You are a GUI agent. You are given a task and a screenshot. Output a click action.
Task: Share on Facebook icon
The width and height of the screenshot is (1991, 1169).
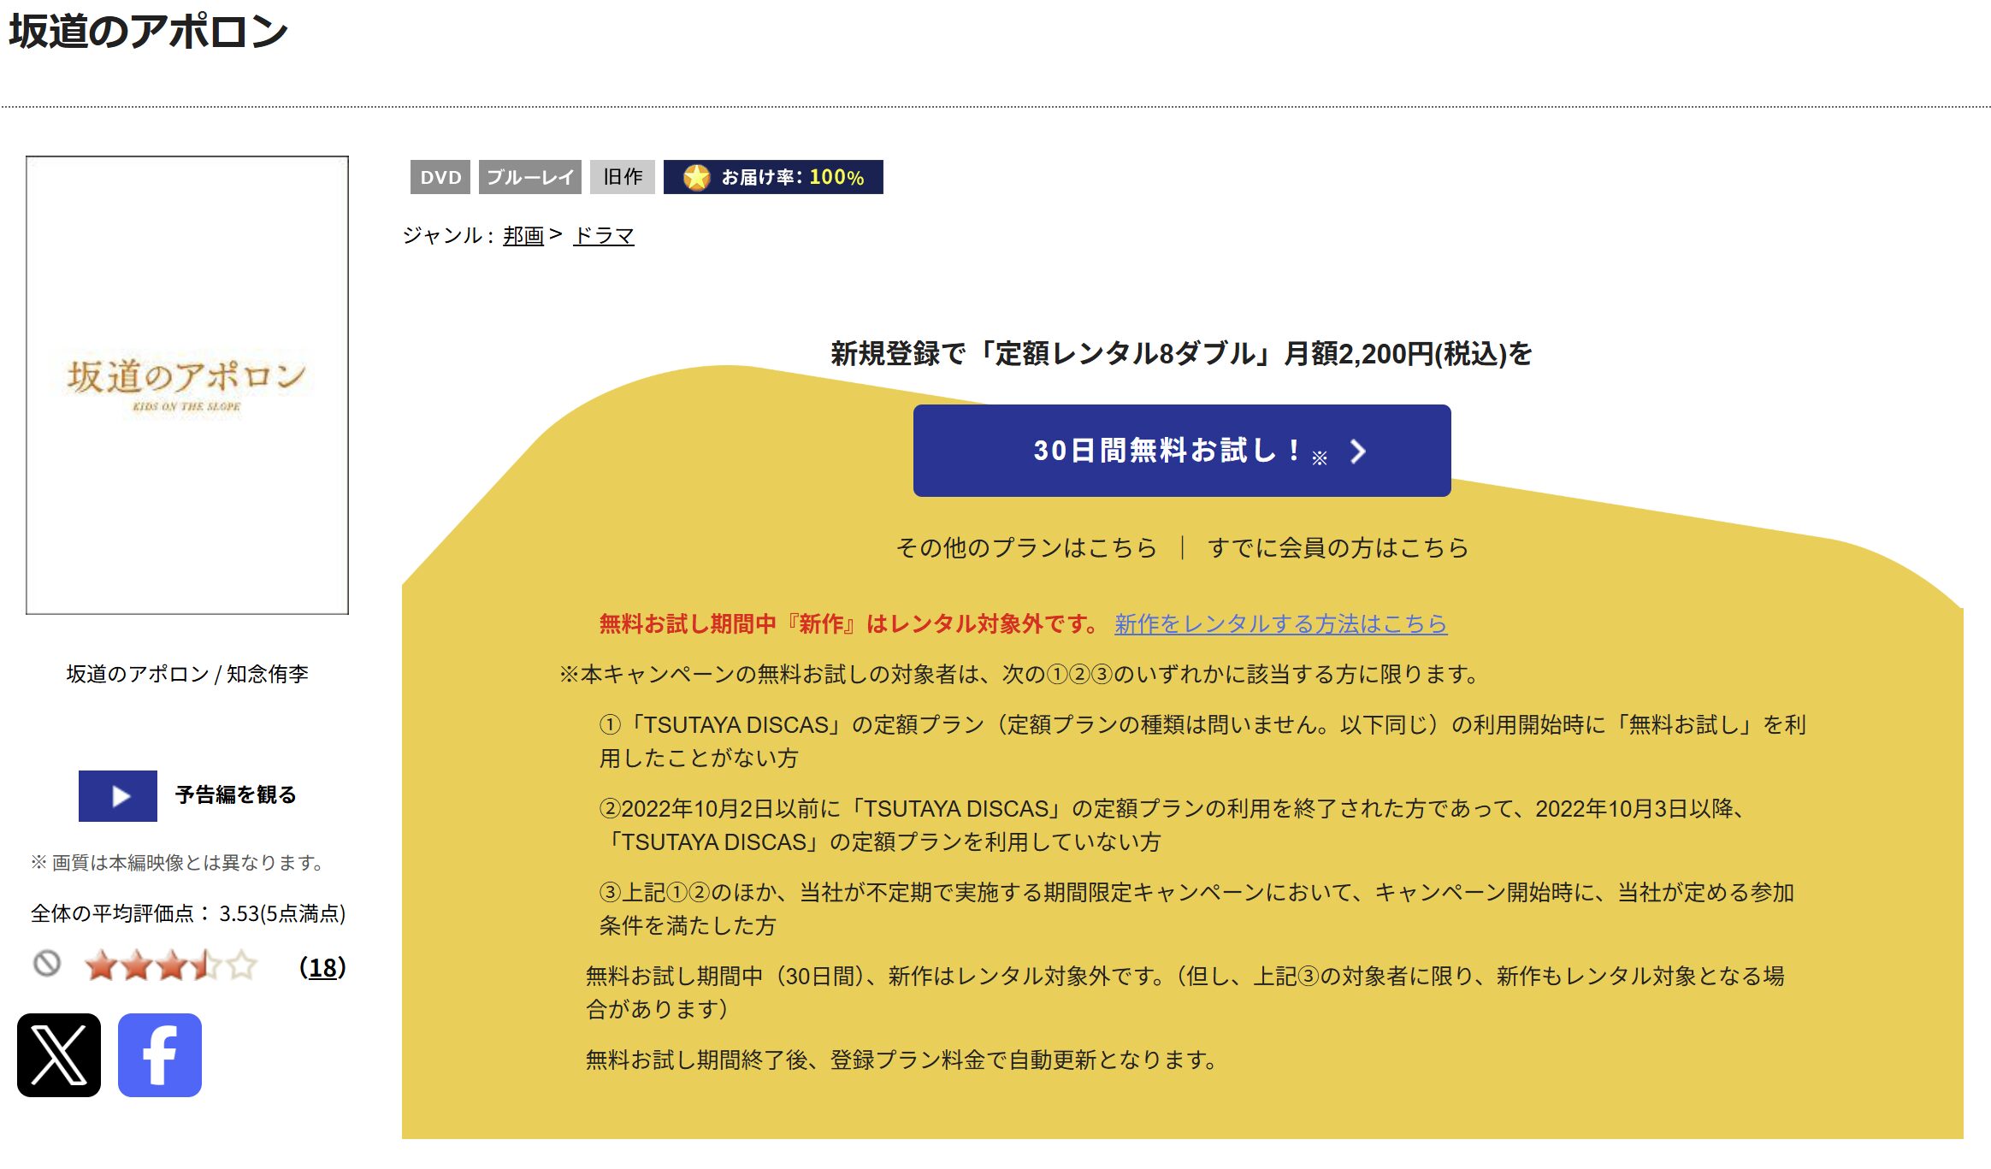160,1054
